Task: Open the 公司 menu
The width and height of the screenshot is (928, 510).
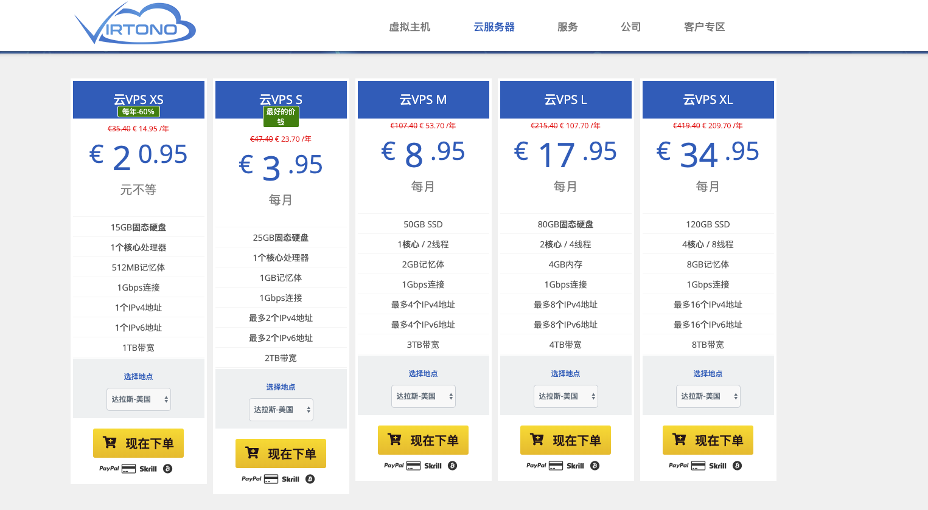Action: (631, 27)
